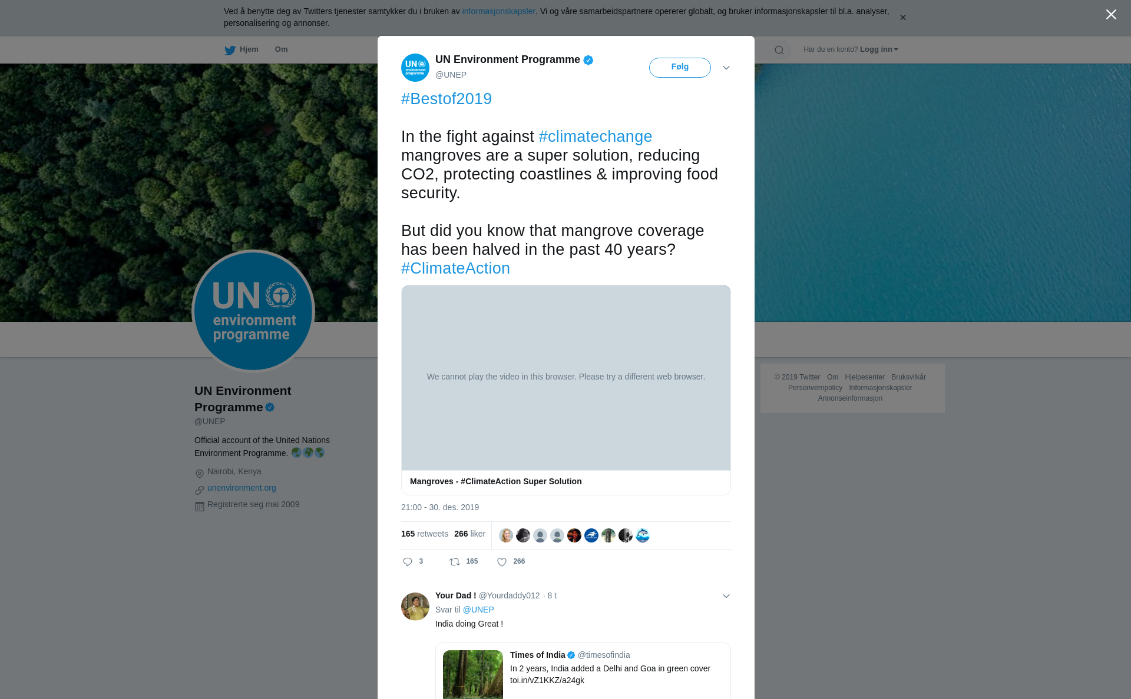View the 266 liker list
This screenshot has width=1131, height=699.
469,534
